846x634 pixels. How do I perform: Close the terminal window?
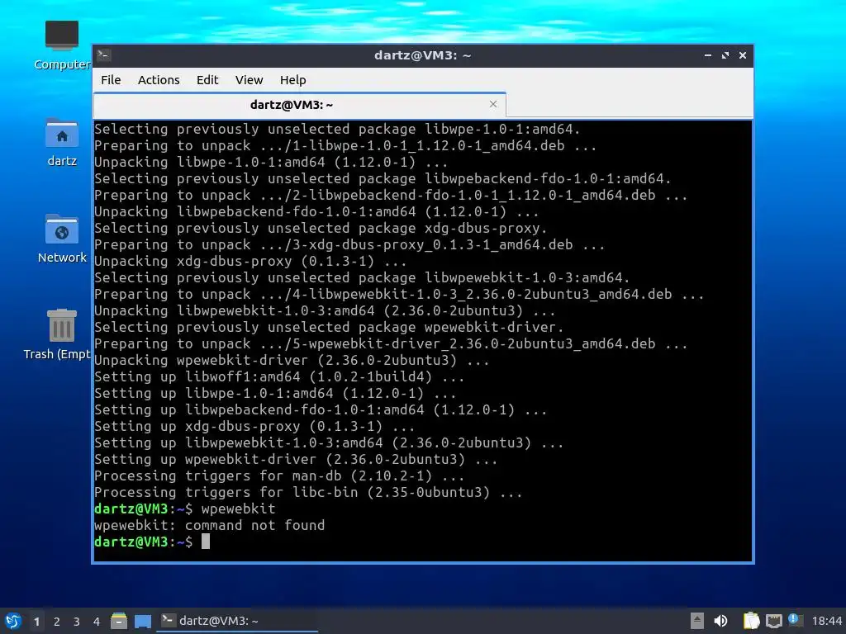pyautogui.click(x=743, y=55)
